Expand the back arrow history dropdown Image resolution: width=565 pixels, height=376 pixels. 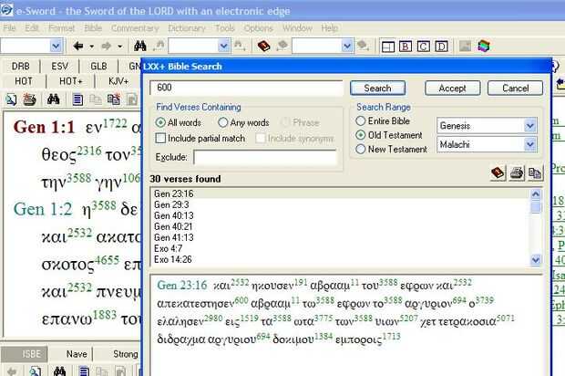(x=91, y=47)
